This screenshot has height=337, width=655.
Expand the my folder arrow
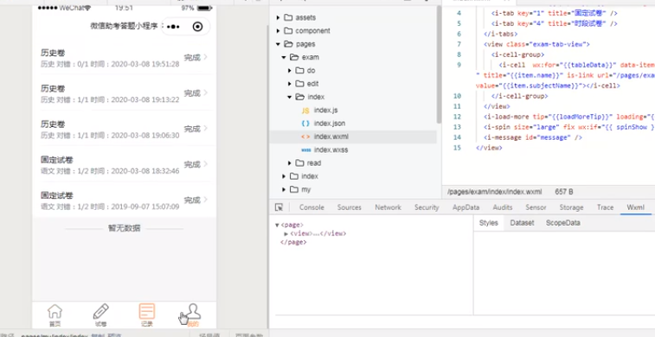[x=284, y=189]
